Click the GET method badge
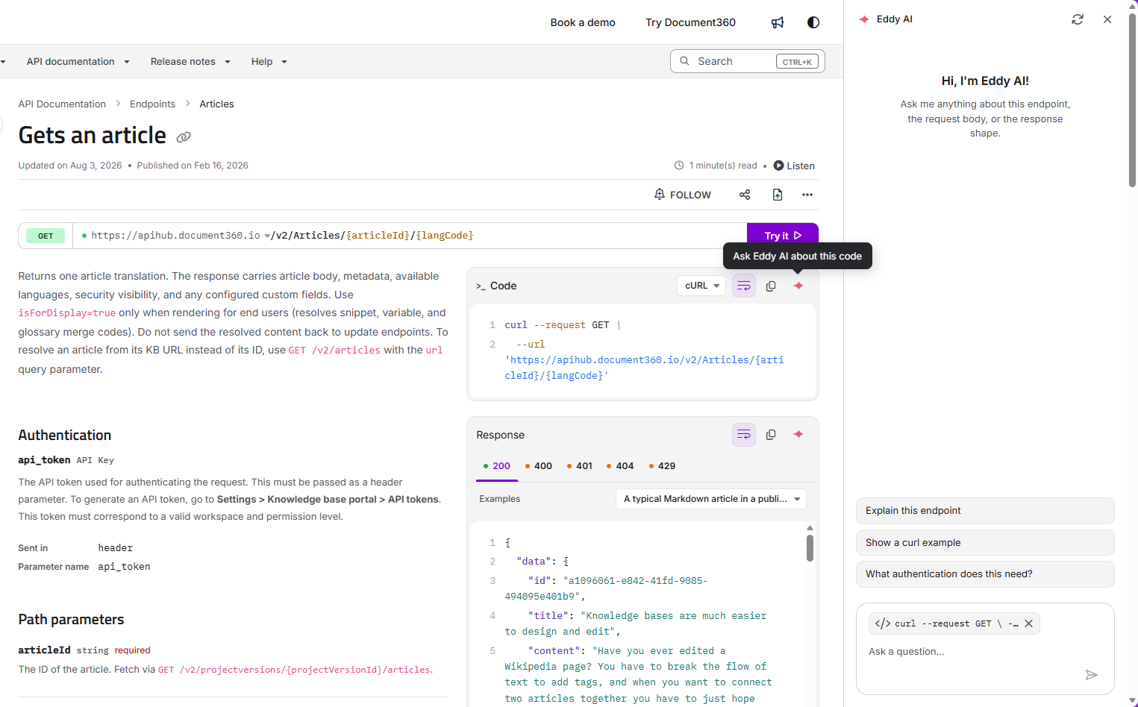The width and height of the screenshot is (1138, 707). click(46, 236)
